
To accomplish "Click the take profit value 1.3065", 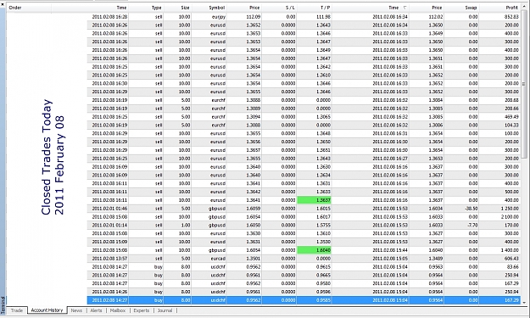I will pos(323,116).
